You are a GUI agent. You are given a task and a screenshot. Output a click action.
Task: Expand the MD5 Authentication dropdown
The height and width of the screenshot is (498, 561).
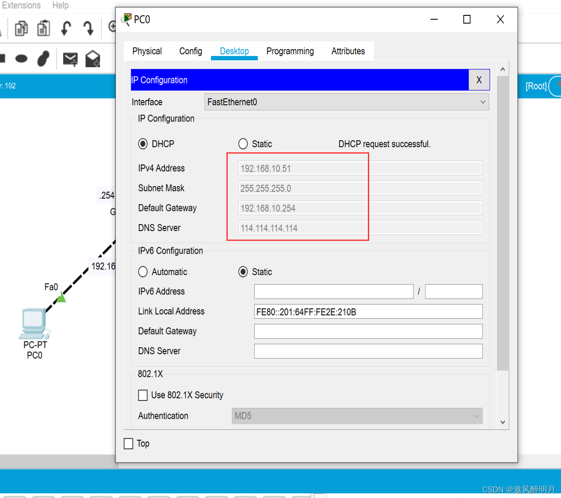[357, 416]
